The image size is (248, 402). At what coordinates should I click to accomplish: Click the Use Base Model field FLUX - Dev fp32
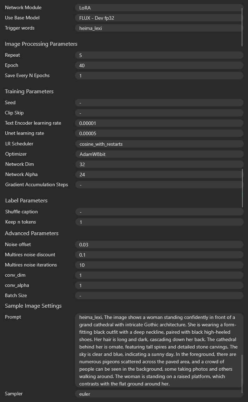159,18
